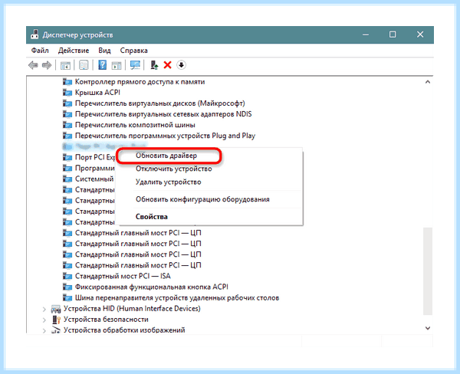This screenshot has height=374, width=460.
Task: Open the Properties toolbar icon
Action: click(x=84, y=65)
